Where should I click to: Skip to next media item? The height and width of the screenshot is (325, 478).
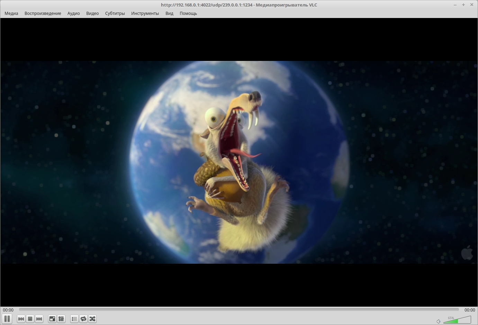pos(39,319)
